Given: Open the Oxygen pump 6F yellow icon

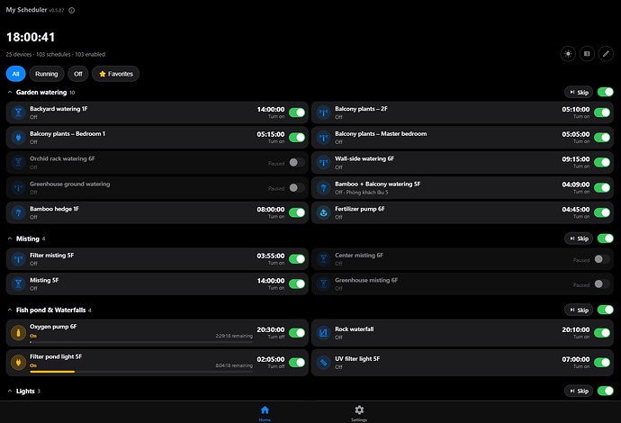Looking at the screenshot, I should click(x=18, y=333).
